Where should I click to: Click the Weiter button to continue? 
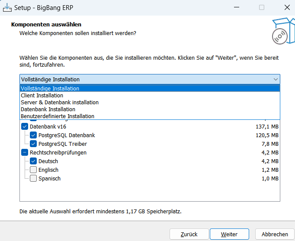229,234
